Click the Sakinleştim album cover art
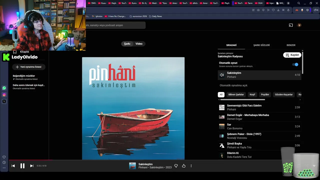 133,108
